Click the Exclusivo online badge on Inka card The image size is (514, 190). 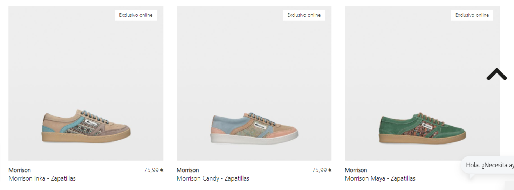(x=136, y=15)
